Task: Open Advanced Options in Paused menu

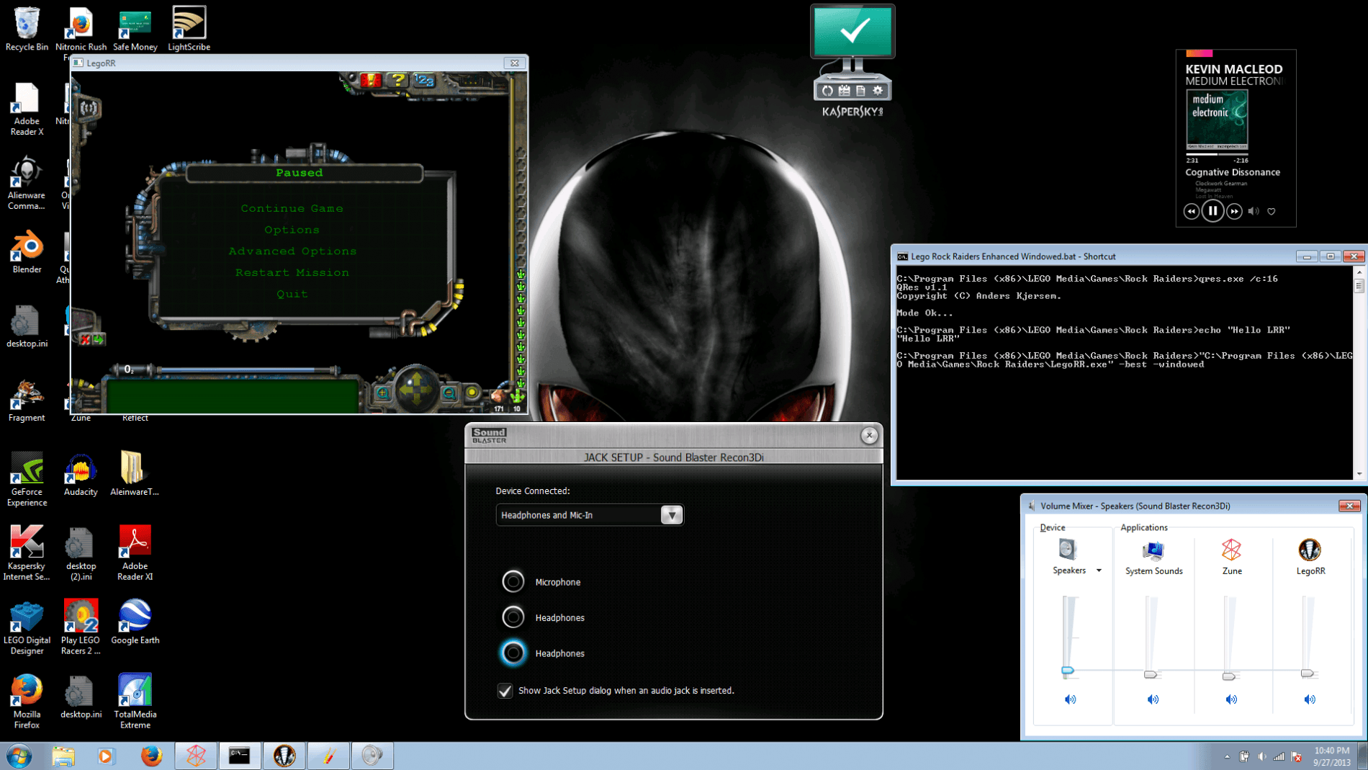Action: (x=292, y=251)
